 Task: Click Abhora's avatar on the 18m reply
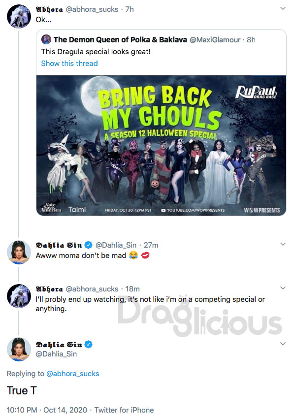19,296
